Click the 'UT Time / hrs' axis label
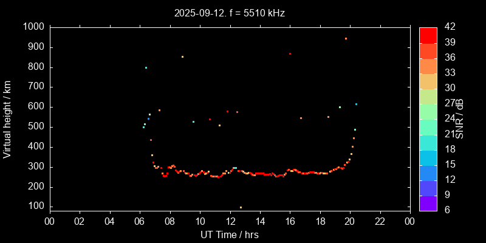 tap(230, 234)
